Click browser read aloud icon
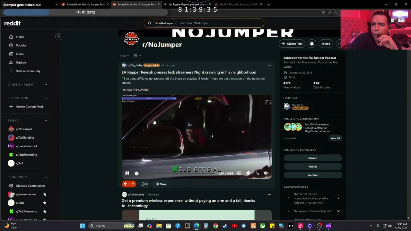The image size is (411, 231). (x=329, y=13)
